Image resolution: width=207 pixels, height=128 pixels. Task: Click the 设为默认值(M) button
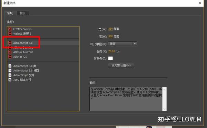coord(121,65)
